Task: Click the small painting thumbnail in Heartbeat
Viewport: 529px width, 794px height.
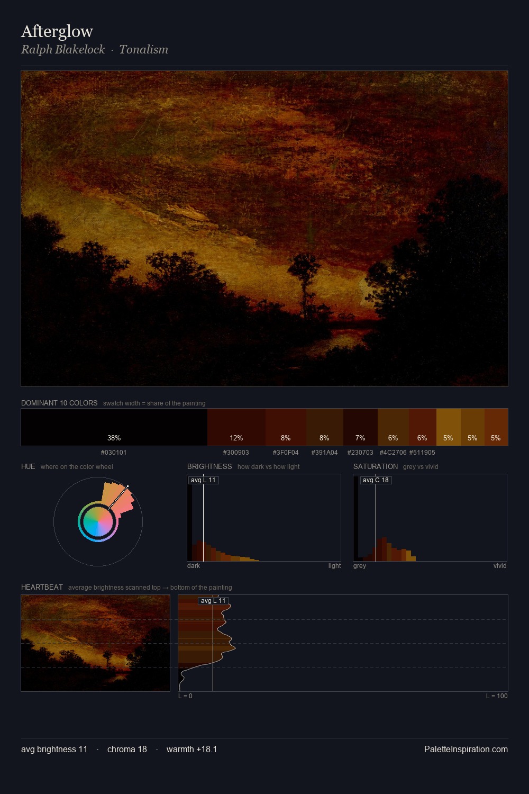Action: point(95,643)
